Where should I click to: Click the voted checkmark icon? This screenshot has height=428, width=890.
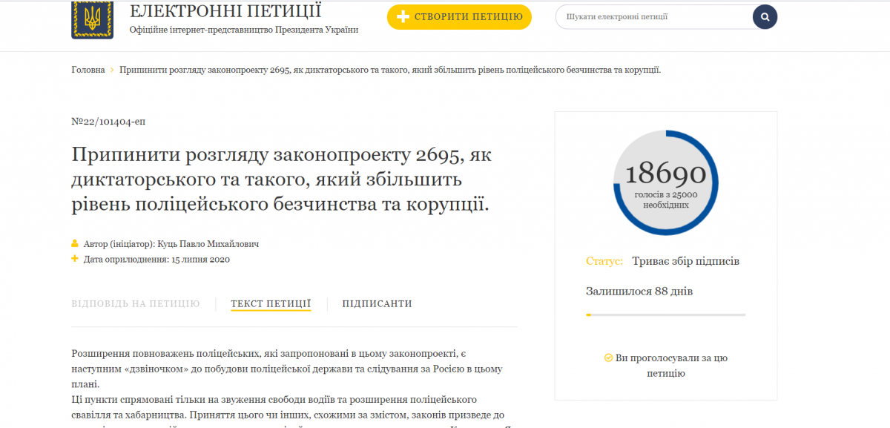coord(608,358)
